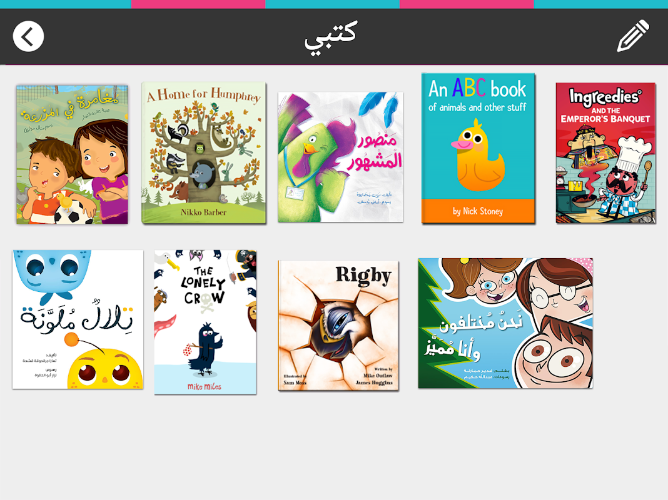Tap the pencil edit icon

tap(633, 36)
